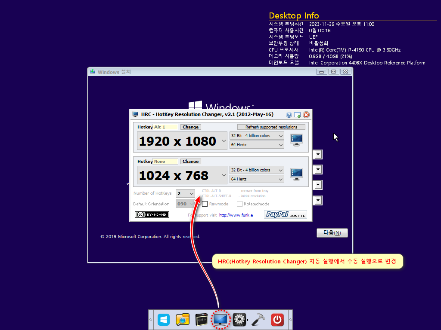Click the left dock edge arrow
The image size is (441, 330).
pos(151,320)
